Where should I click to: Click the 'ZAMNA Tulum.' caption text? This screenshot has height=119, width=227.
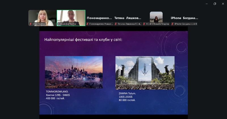[127, 93]
